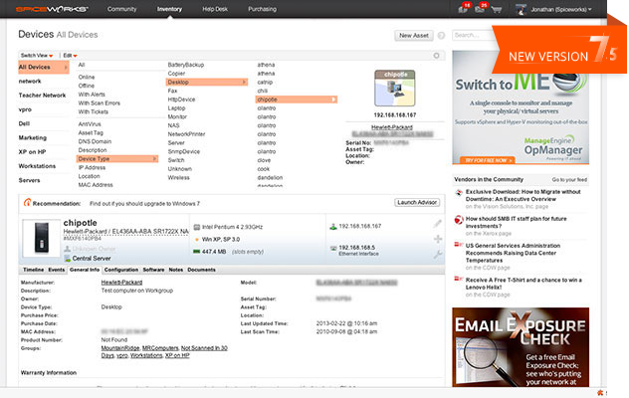Click the plus add icon for chipotle

click(438, 239)
